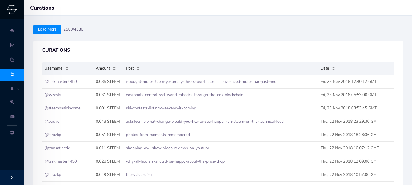Click @tarazkp in the-value-of-us row
412x185 pixels.
[x=53, y=175]
